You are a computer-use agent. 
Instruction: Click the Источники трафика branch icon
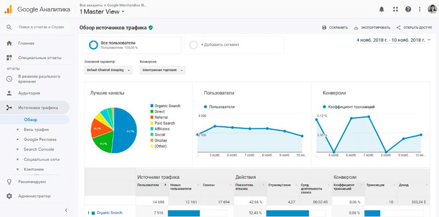[9, 108]
